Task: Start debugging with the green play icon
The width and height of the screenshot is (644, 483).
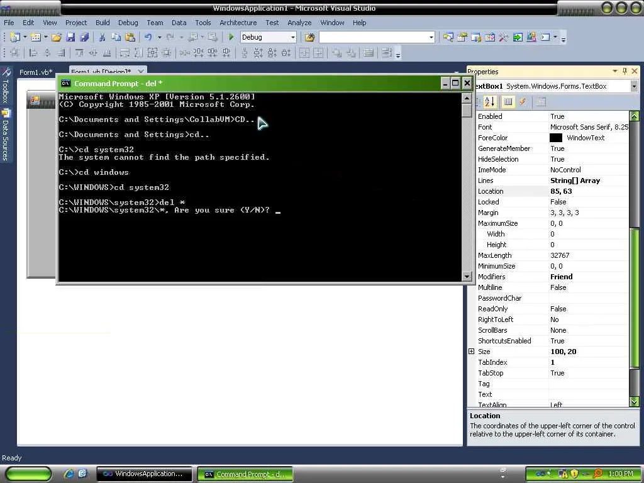Action: click(x=231, y=37)
